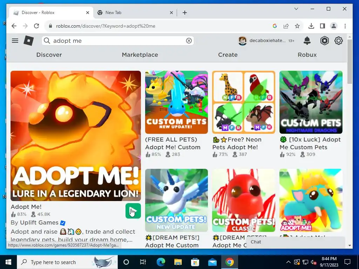Open Chrome downloads
The width and height of the screenshot is (359, 269).
(x=311, y=26)
